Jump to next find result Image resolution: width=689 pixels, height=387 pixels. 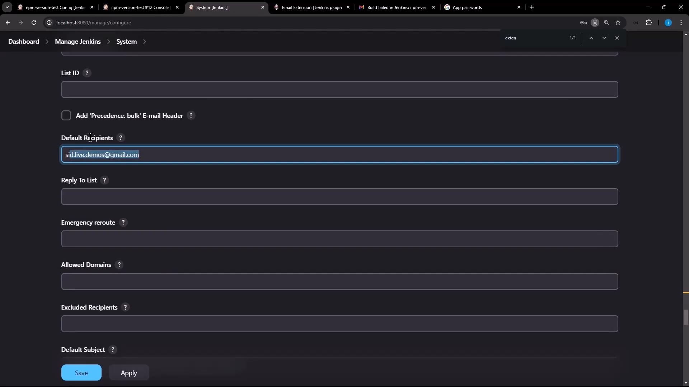pos(604,38)
